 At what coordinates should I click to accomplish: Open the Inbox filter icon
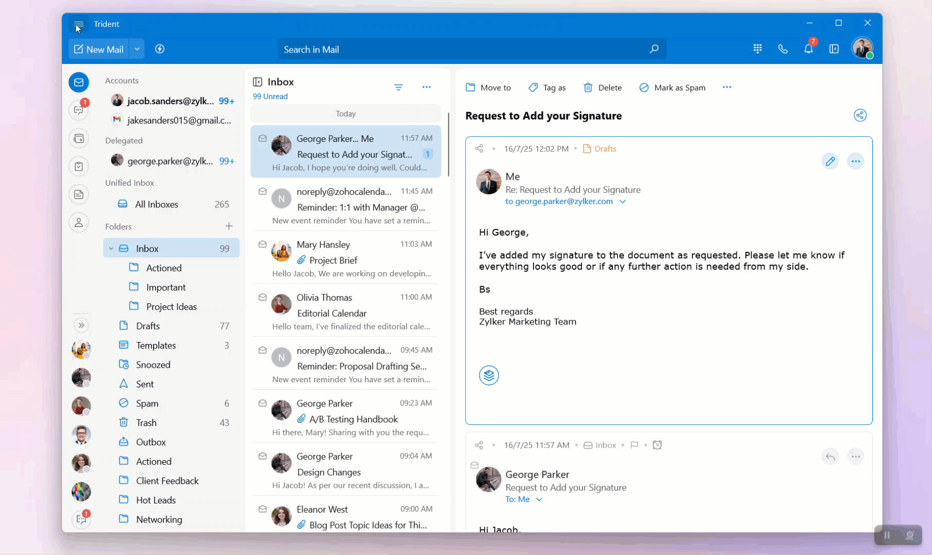pyautogui.click(x=398, y=87)
